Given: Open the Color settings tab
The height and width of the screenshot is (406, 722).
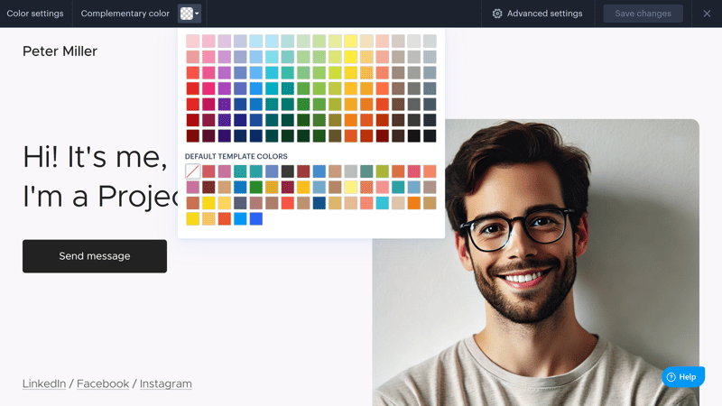Looking at the screenshot, I should point(35,14).
